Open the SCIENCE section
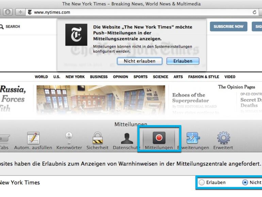The width and height of the screenshot is (262, 197). tap(160, 77)
